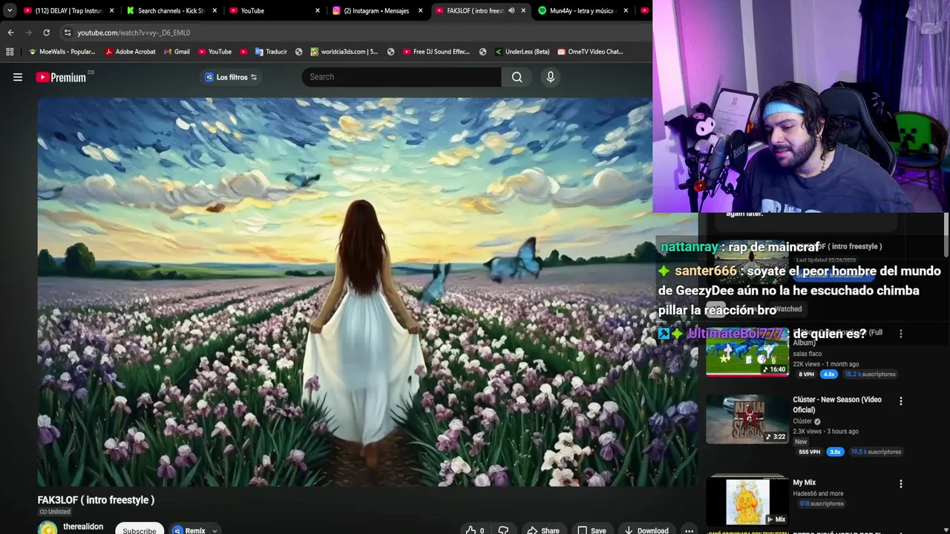Open therealidon channel name link
Screen dimensions: 950x534
click(x=83, y=527)
